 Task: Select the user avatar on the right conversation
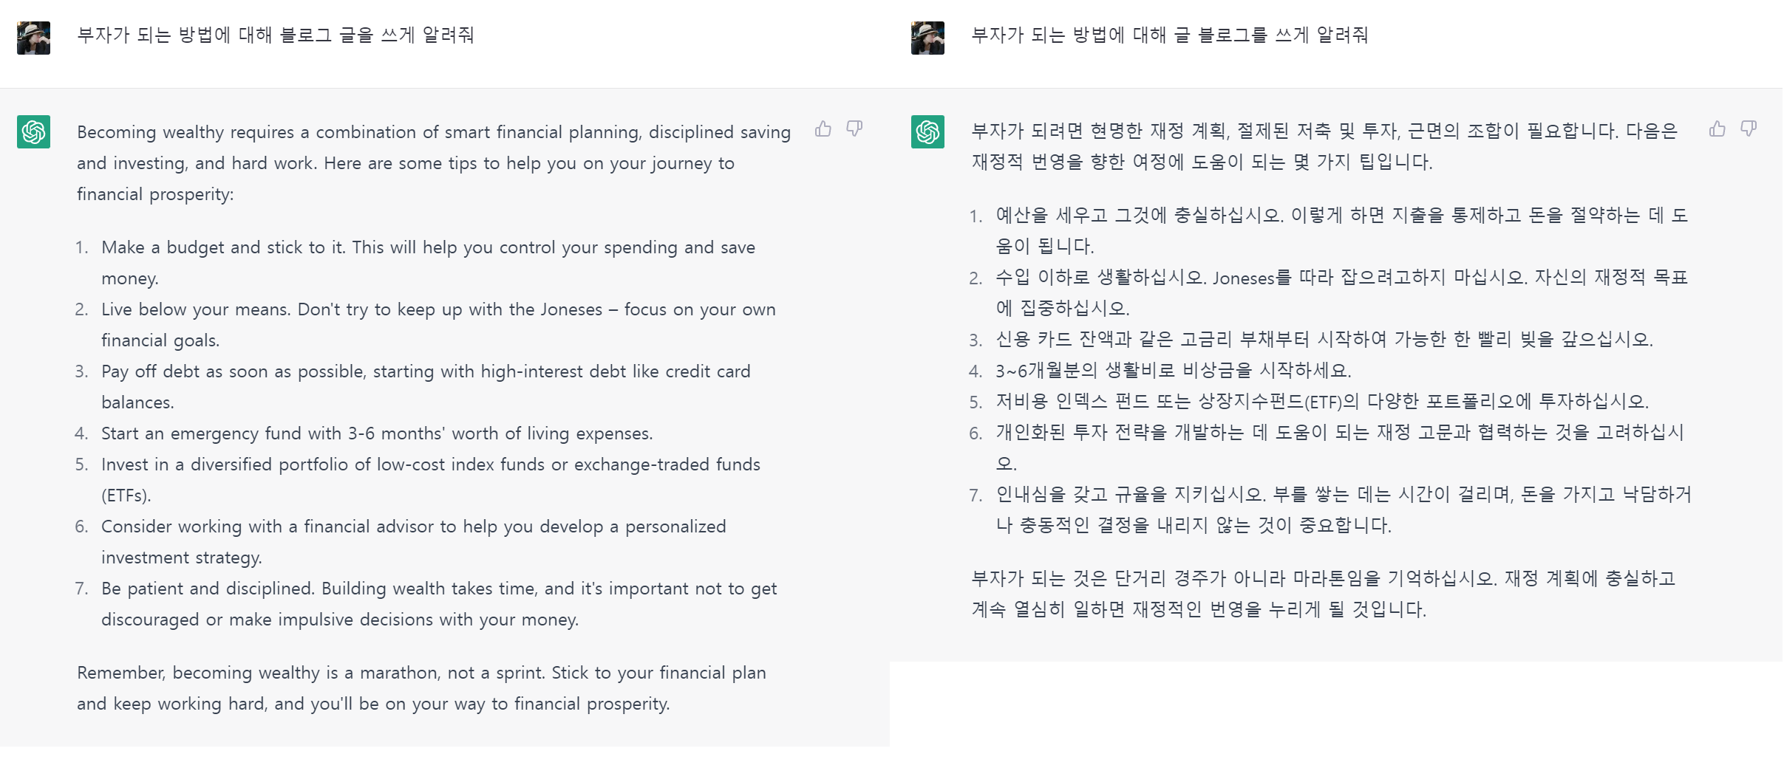(927, 36)
